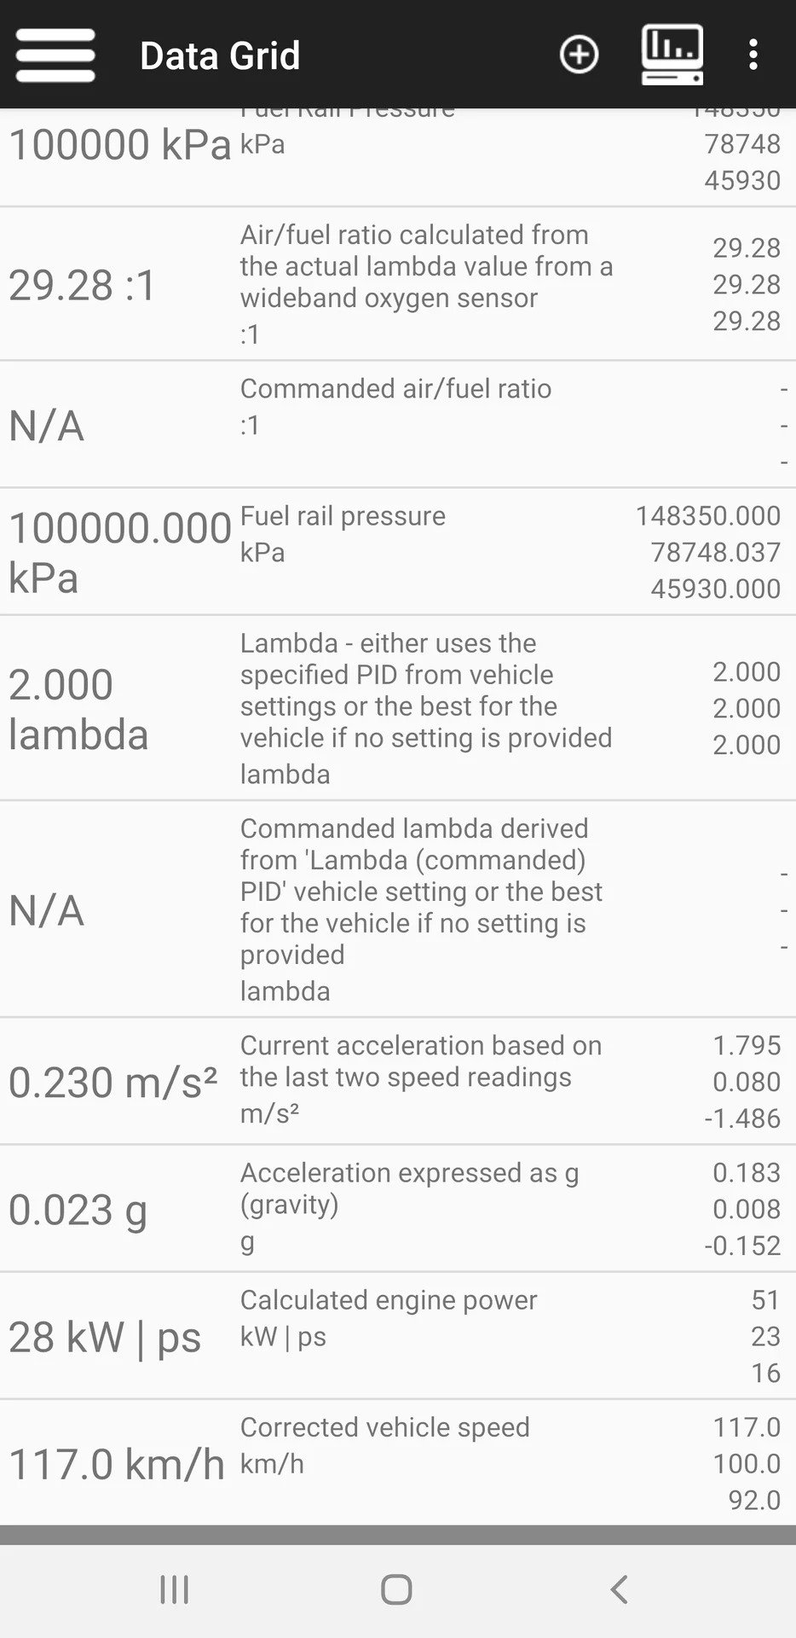Tap the Data Grid title
796x1638 pixels.
[220, 56]
